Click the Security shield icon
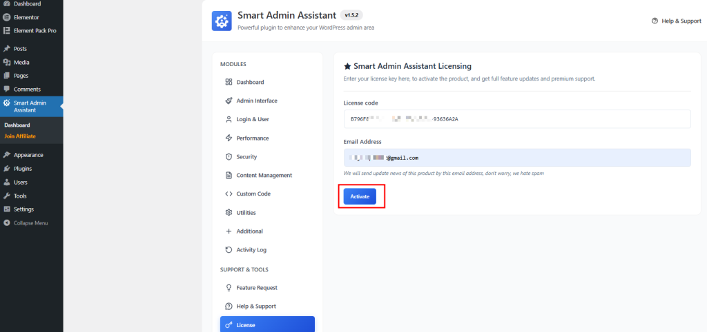This screenshot has width=707, height=332. pyautogui.click(x=229, y=156)
